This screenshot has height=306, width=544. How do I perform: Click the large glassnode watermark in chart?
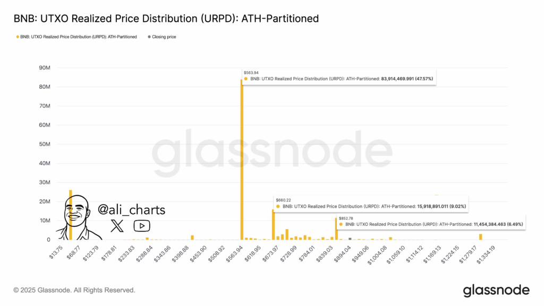271,152
